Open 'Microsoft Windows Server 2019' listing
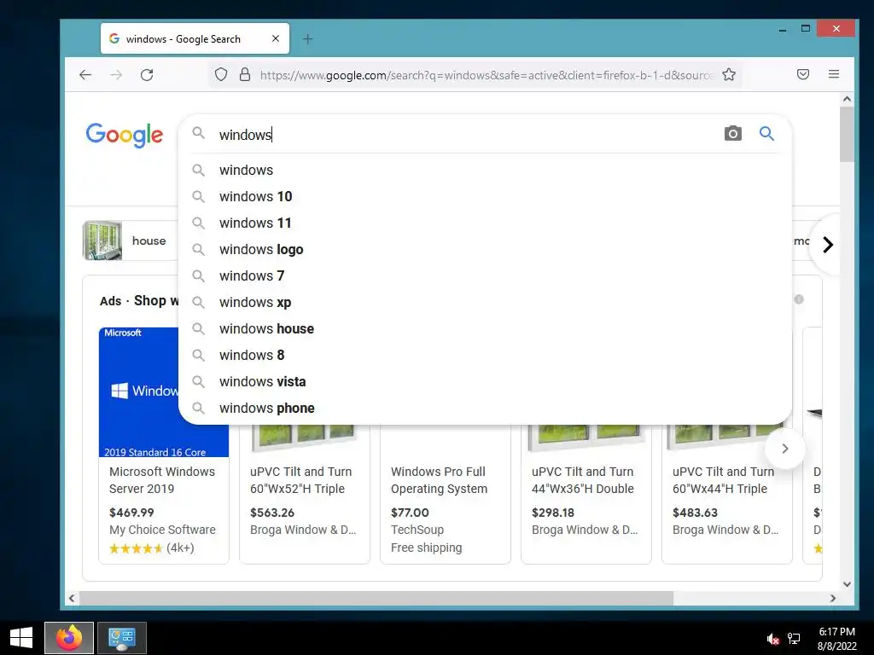The width and height of the screenshot is (874, 655). [161, 480]
